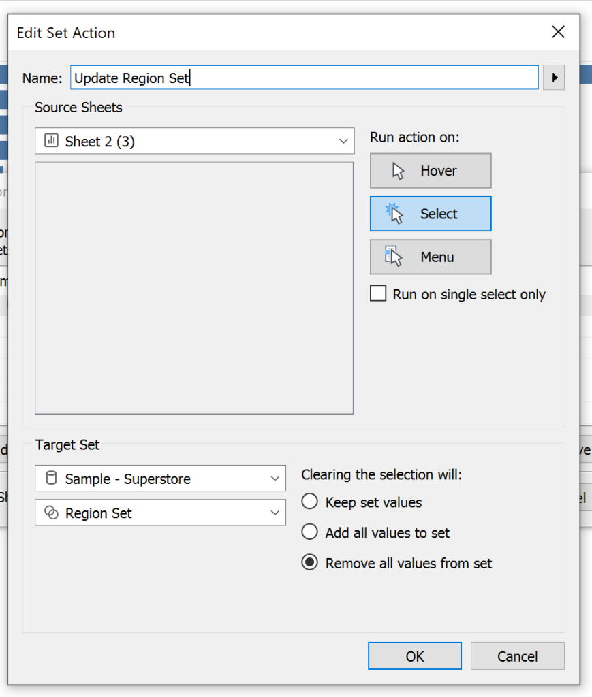592x697 pixels.
Task: Choose Add all values to set
Action: point(310,533)
